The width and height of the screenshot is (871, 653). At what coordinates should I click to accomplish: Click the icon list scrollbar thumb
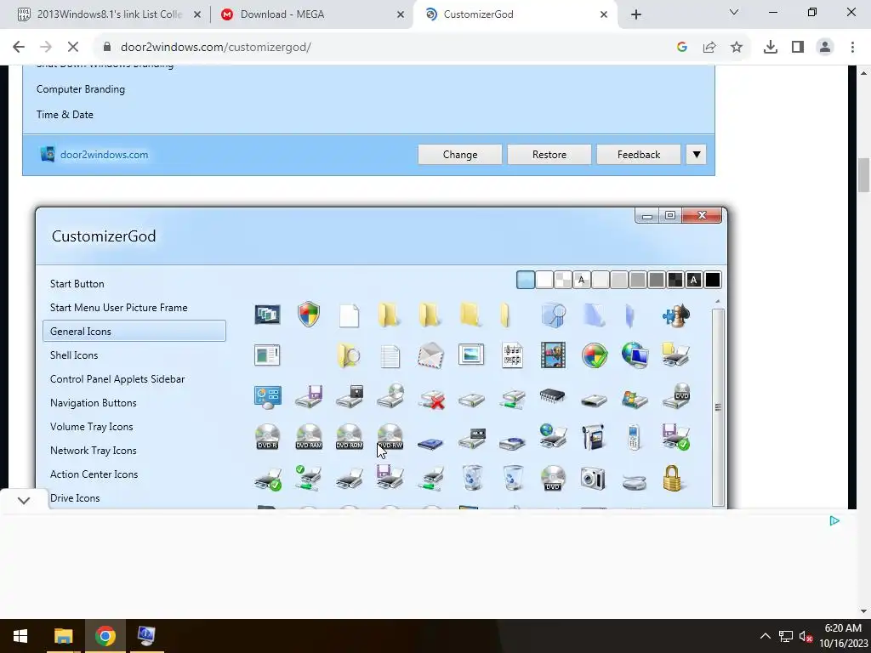[718, 407]
